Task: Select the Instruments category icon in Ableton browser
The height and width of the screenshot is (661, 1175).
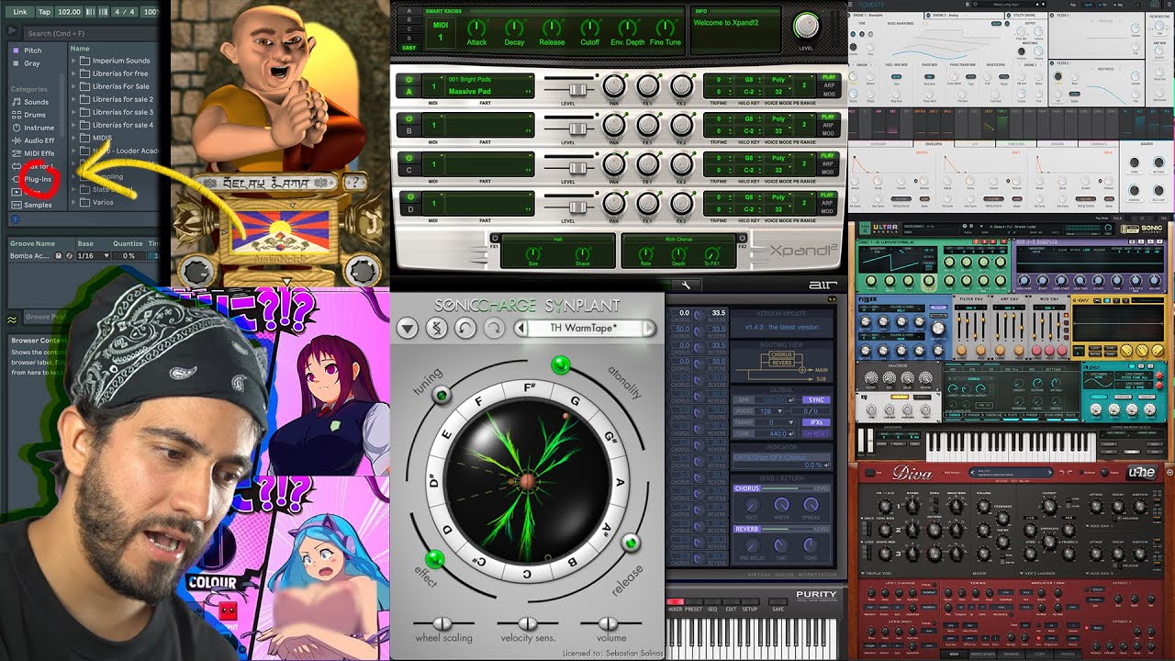Action: pyautogui.click(x=17, y=128)
